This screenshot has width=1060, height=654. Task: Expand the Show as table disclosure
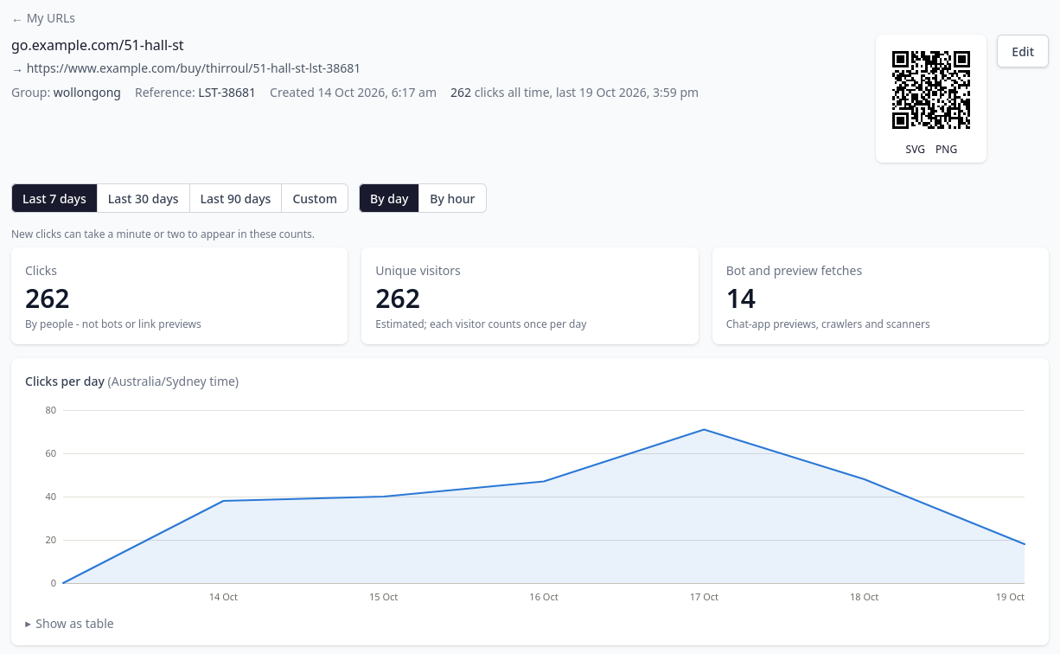pyautogui.click(x=69, y=624)
